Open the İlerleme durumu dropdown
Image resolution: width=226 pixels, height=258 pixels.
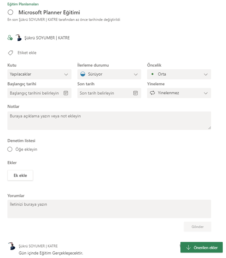coord(109,74)
